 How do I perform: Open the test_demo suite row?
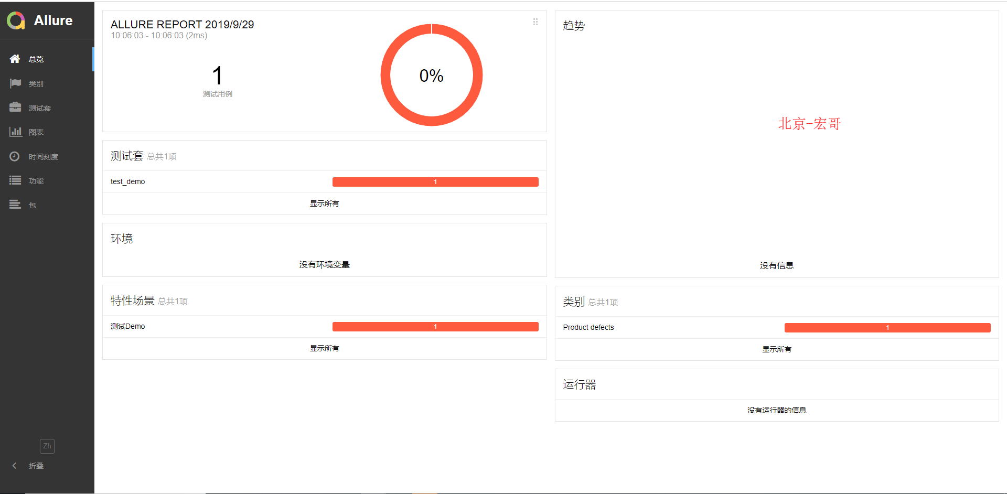(x=325, y=181)
